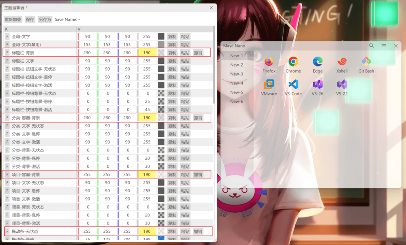Click the alpha value field of 分类-容器-背景

[x=147, y=118]
